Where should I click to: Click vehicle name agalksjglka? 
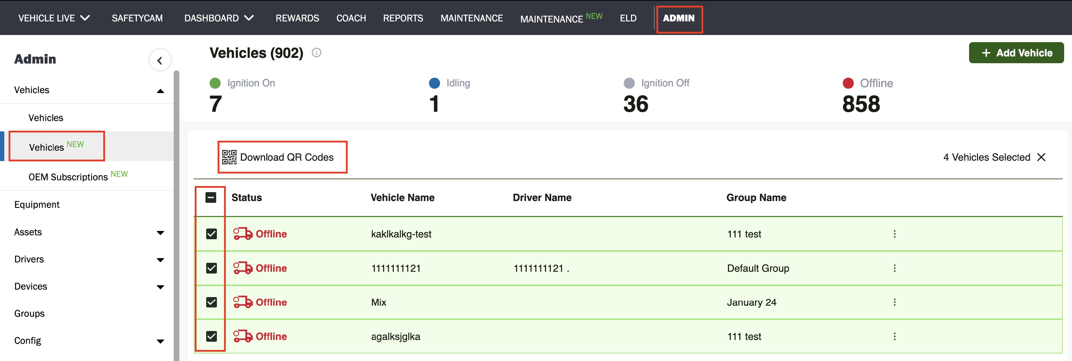pos(395,336)
